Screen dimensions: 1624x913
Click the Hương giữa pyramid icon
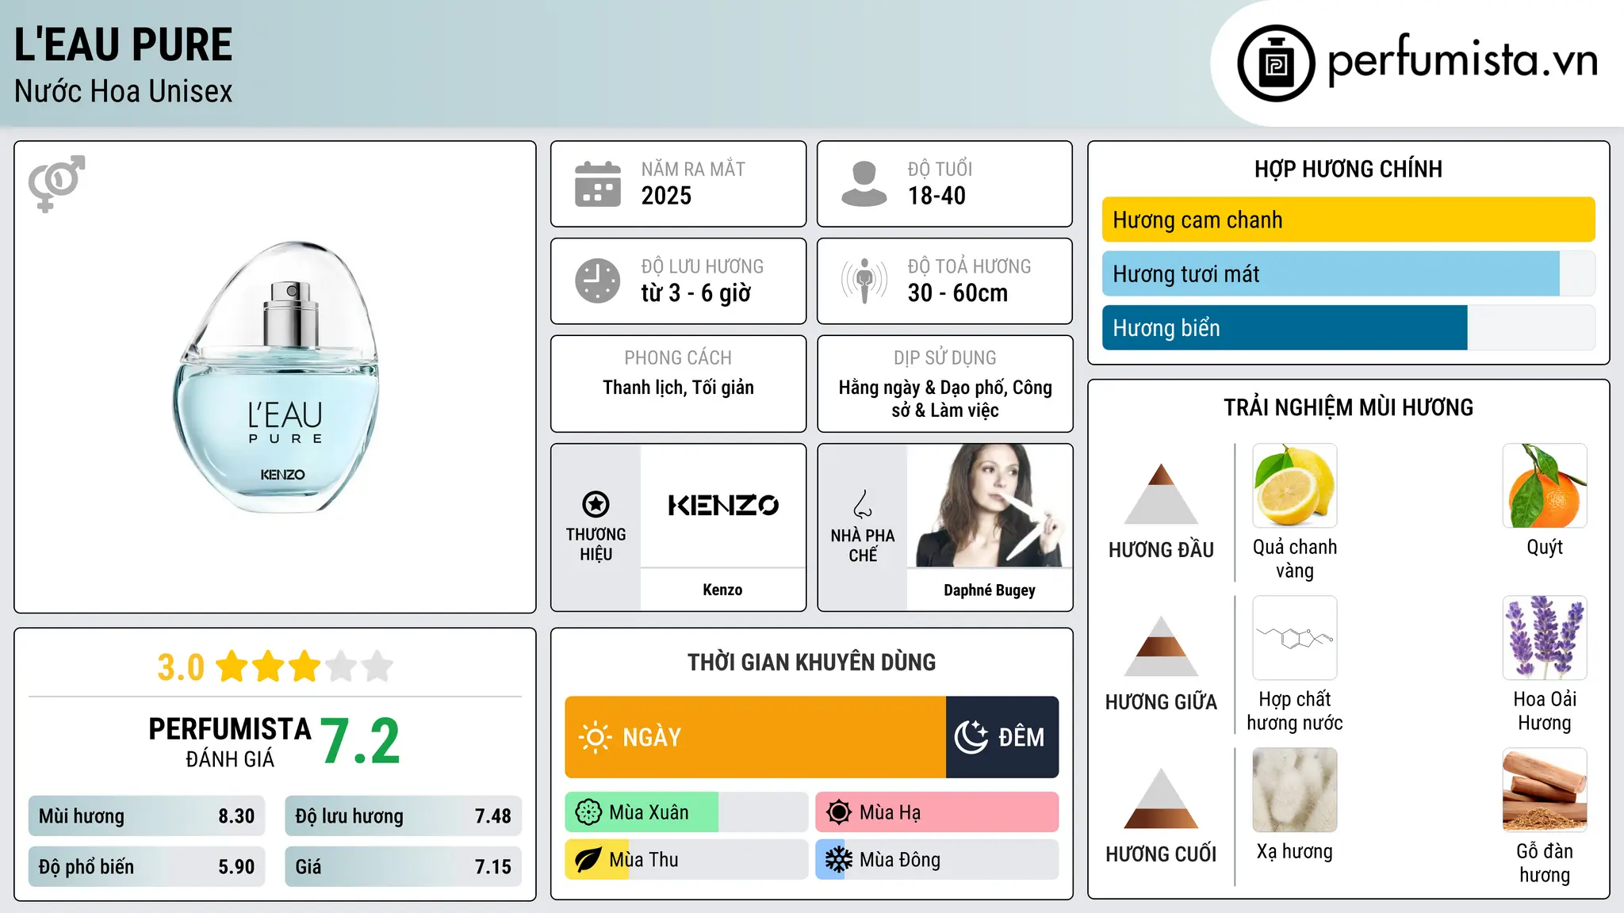point(1161,646)
